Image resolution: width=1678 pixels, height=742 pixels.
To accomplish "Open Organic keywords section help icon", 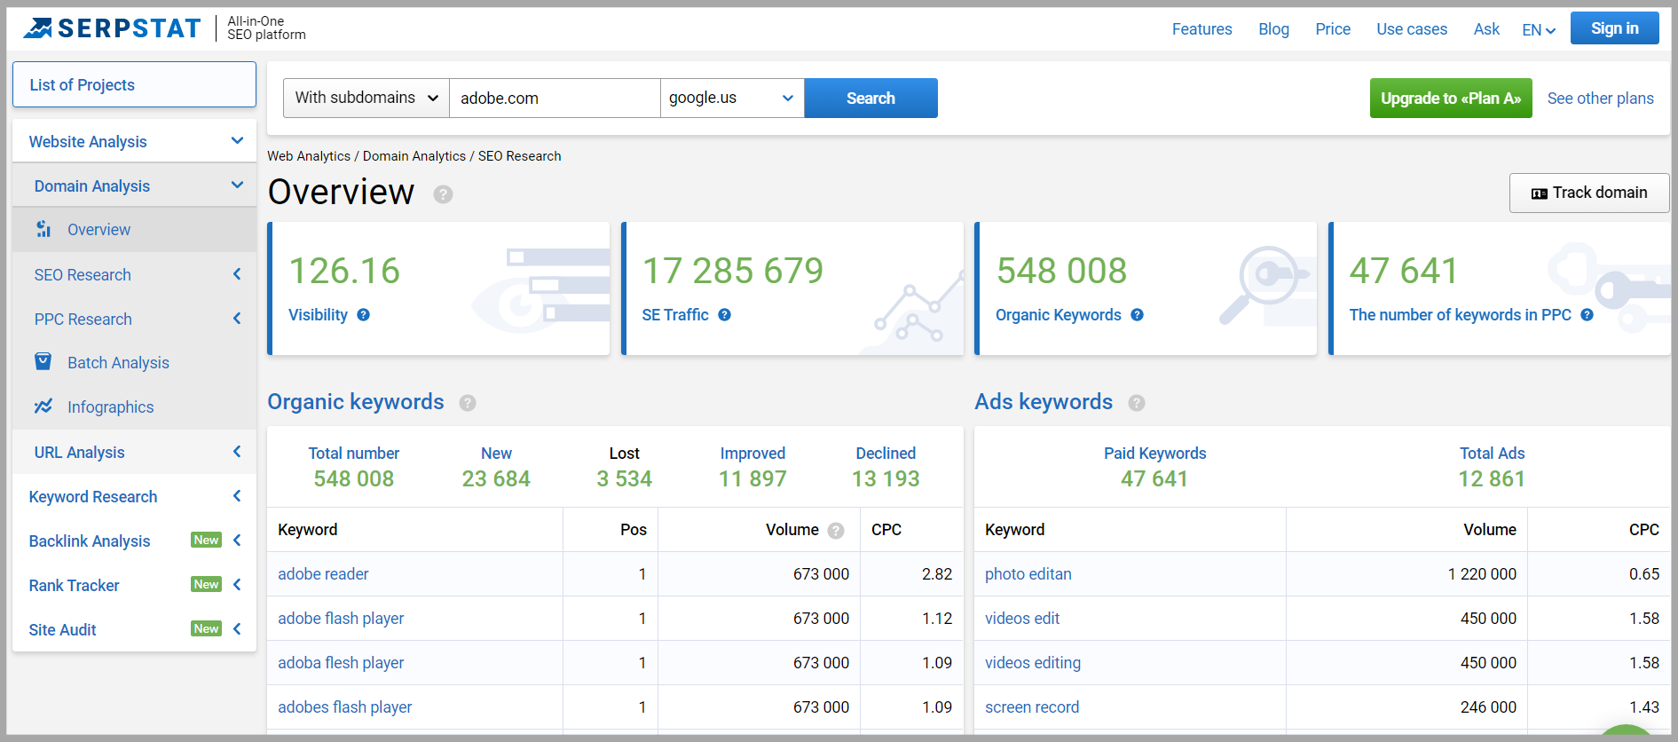I will pyautogui.click(x=468, y=403).
